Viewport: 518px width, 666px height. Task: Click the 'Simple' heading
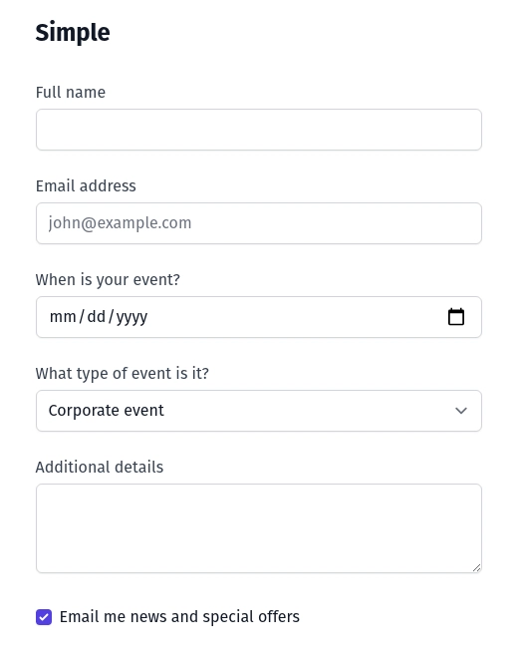click(73, 33)
